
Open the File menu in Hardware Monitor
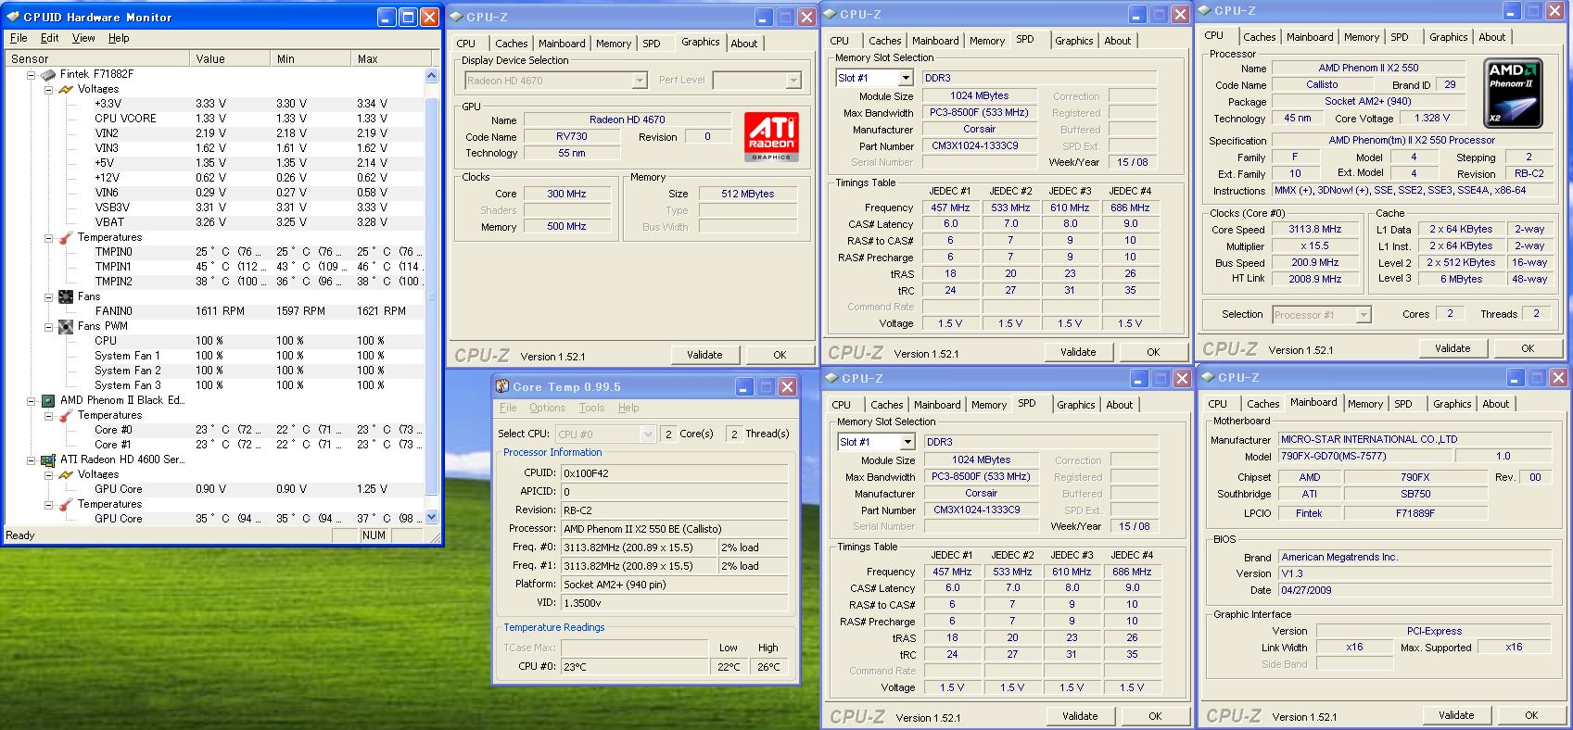click(x=19, y=38)
